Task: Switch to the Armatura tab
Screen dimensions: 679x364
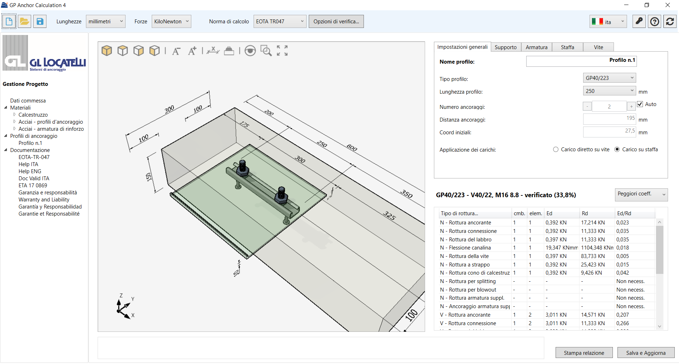Action: click(x=536, y=47)
